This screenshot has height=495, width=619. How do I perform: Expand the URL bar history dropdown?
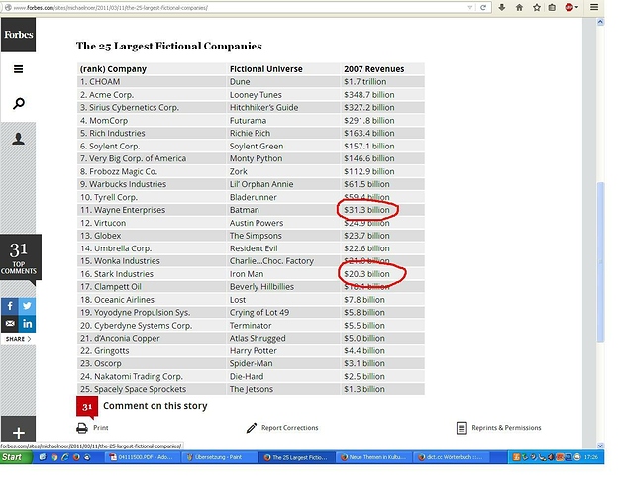click(469, 8)
